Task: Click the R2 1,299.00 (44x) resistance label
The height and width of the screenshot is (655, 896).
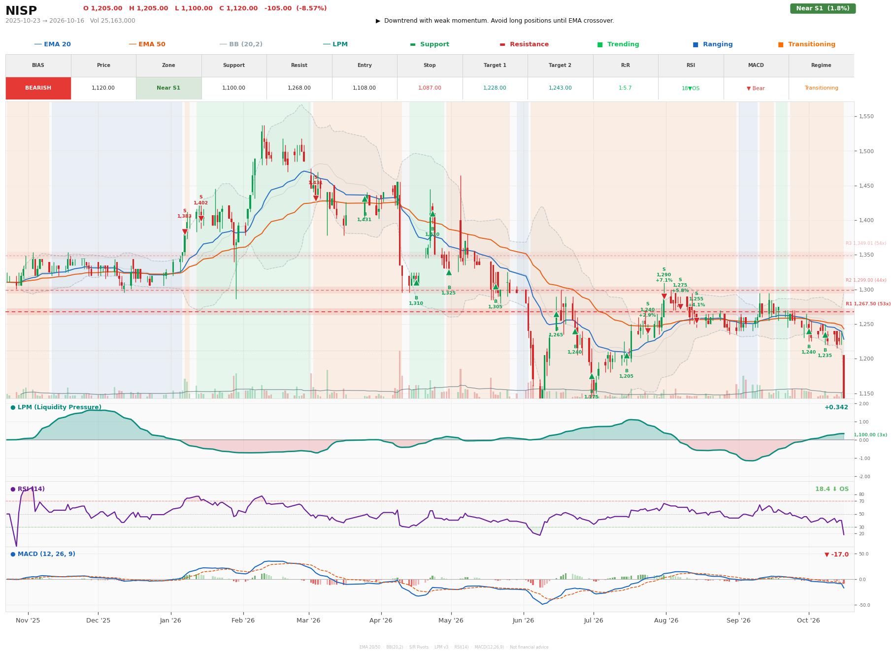Action: (x=866, y=280)
